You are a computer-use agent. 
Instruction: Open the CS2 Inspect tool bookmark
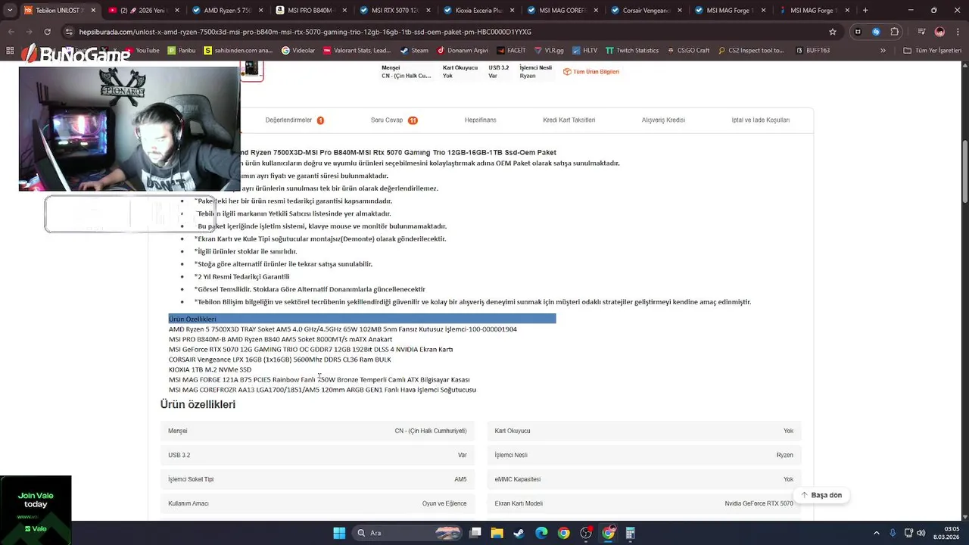point(751,51)
